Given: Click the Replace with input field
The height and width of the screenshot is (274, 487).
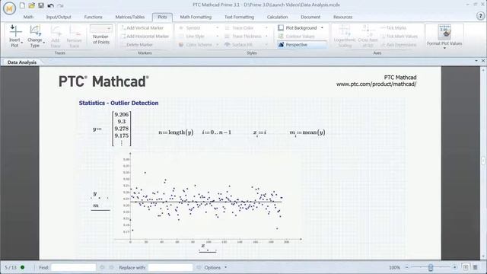Looking at the screenshot, I should pos(170,267).
